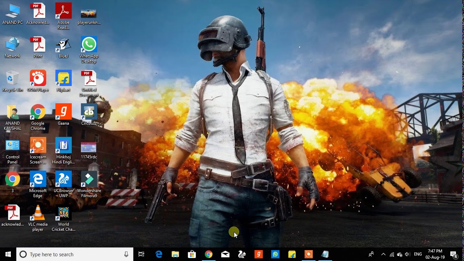
Task: Select the GOM Player shortcut
Action: (x=38, y=82)
